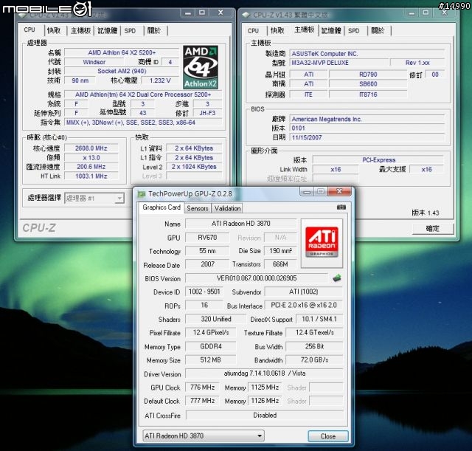Switch to the Validation tab in GPU-Z
Image resolution: width=472 pixels, height=451 pixels.
[227, 208]
